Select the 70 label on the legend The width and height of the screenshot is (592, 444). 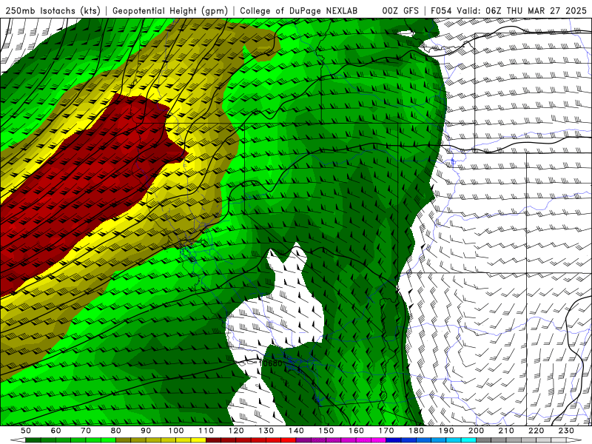pyautogui.click(x=86, y=431)
